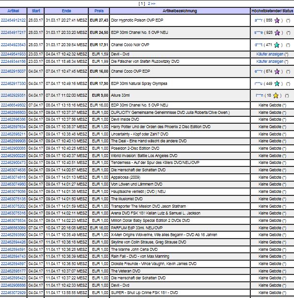Open article number 222462929351
The width and height of the screenshot is (294, 298).
click(13, 95)
